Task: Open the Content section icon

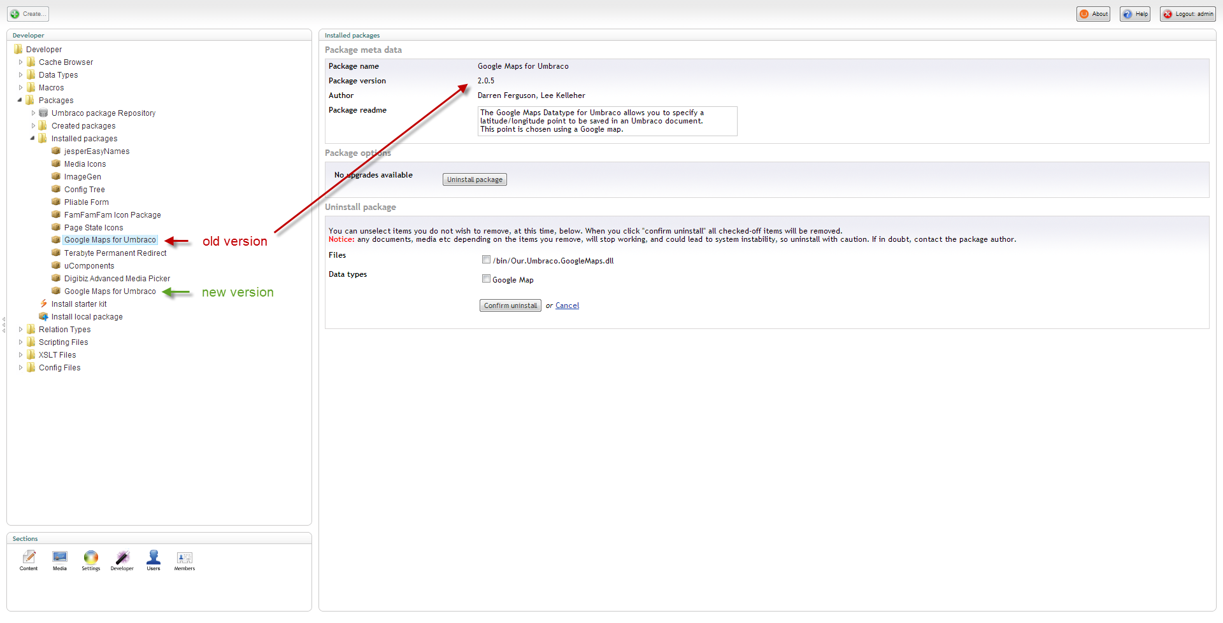Action: (29, 558)
